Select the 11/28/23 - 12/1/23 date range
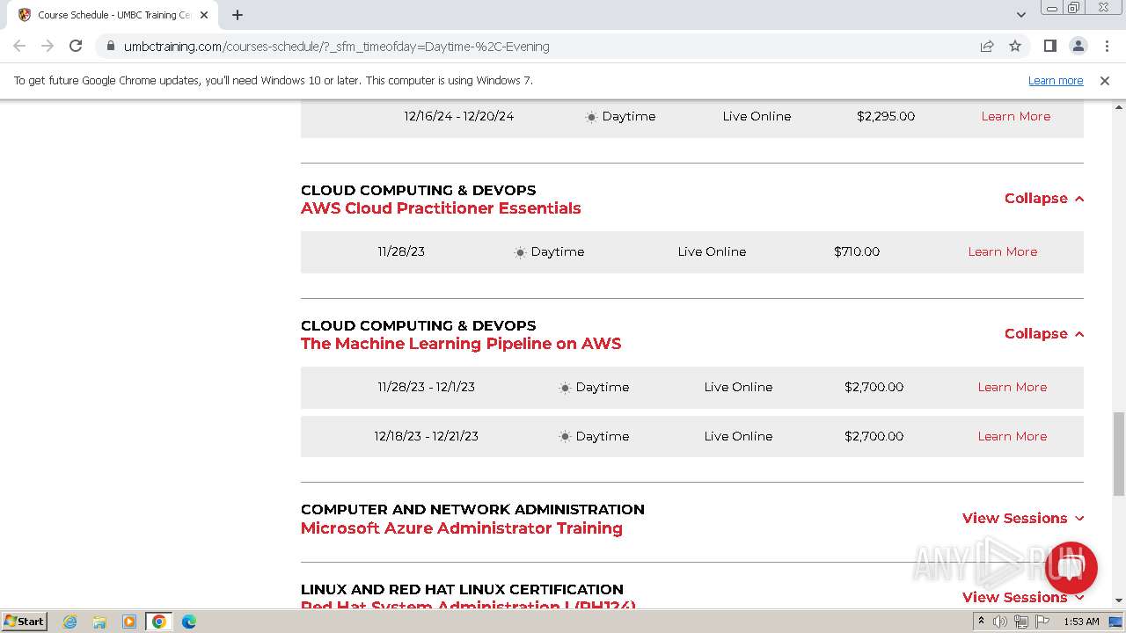This screenshot has width=1126, height=633. coord(426,387)
